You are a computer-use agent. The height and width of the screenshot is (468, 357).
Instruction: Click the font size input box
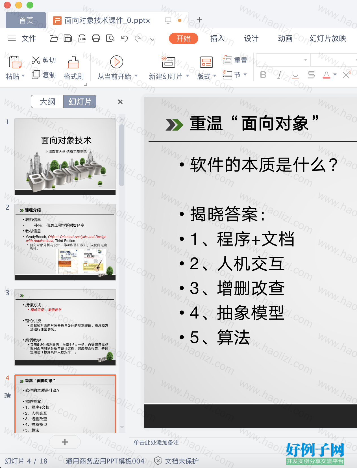tap(333, 60)
